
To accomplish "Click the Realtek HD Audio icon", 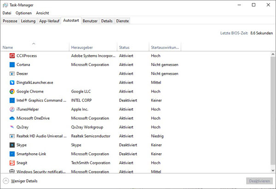I will 12,136.
